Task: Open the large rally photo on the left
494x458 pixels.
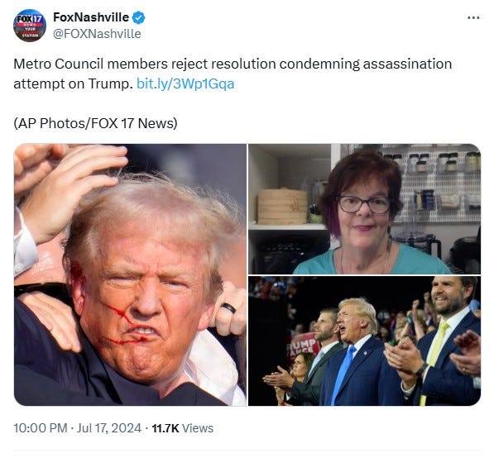Action: tap(130, 274)
